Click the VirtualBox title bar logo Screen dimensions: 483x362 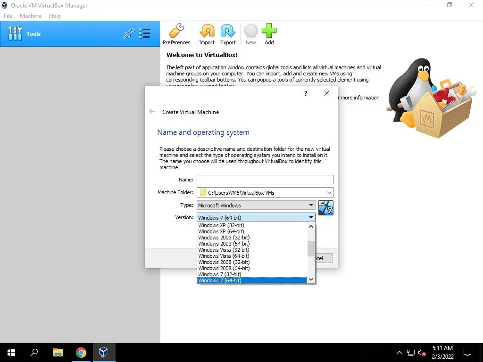click(x=4, y=5)
